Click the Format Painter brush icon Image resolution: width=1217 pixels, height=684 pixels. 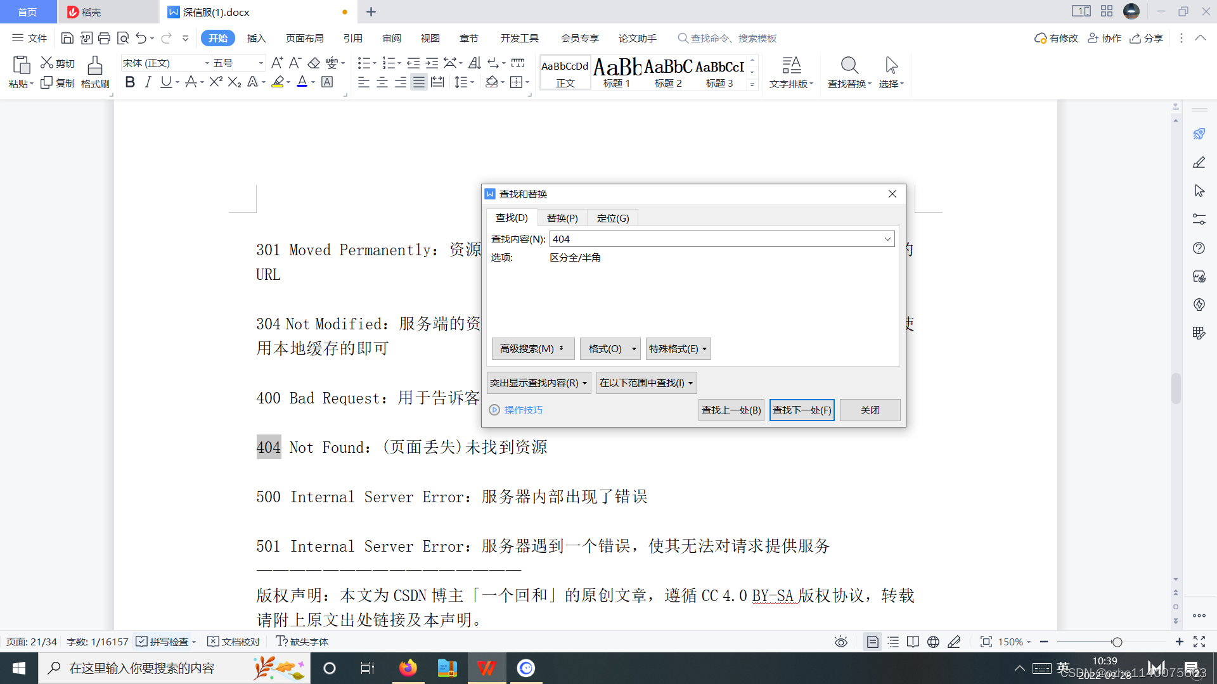(95, 66)
